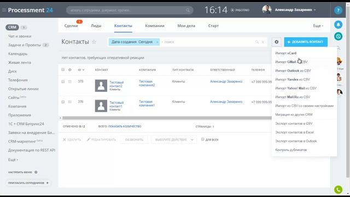Screen dimensions: 350x197
Task: Open the Александр Захаренко user dropdown
Action: pyautogui.click(x=295, y=10)
